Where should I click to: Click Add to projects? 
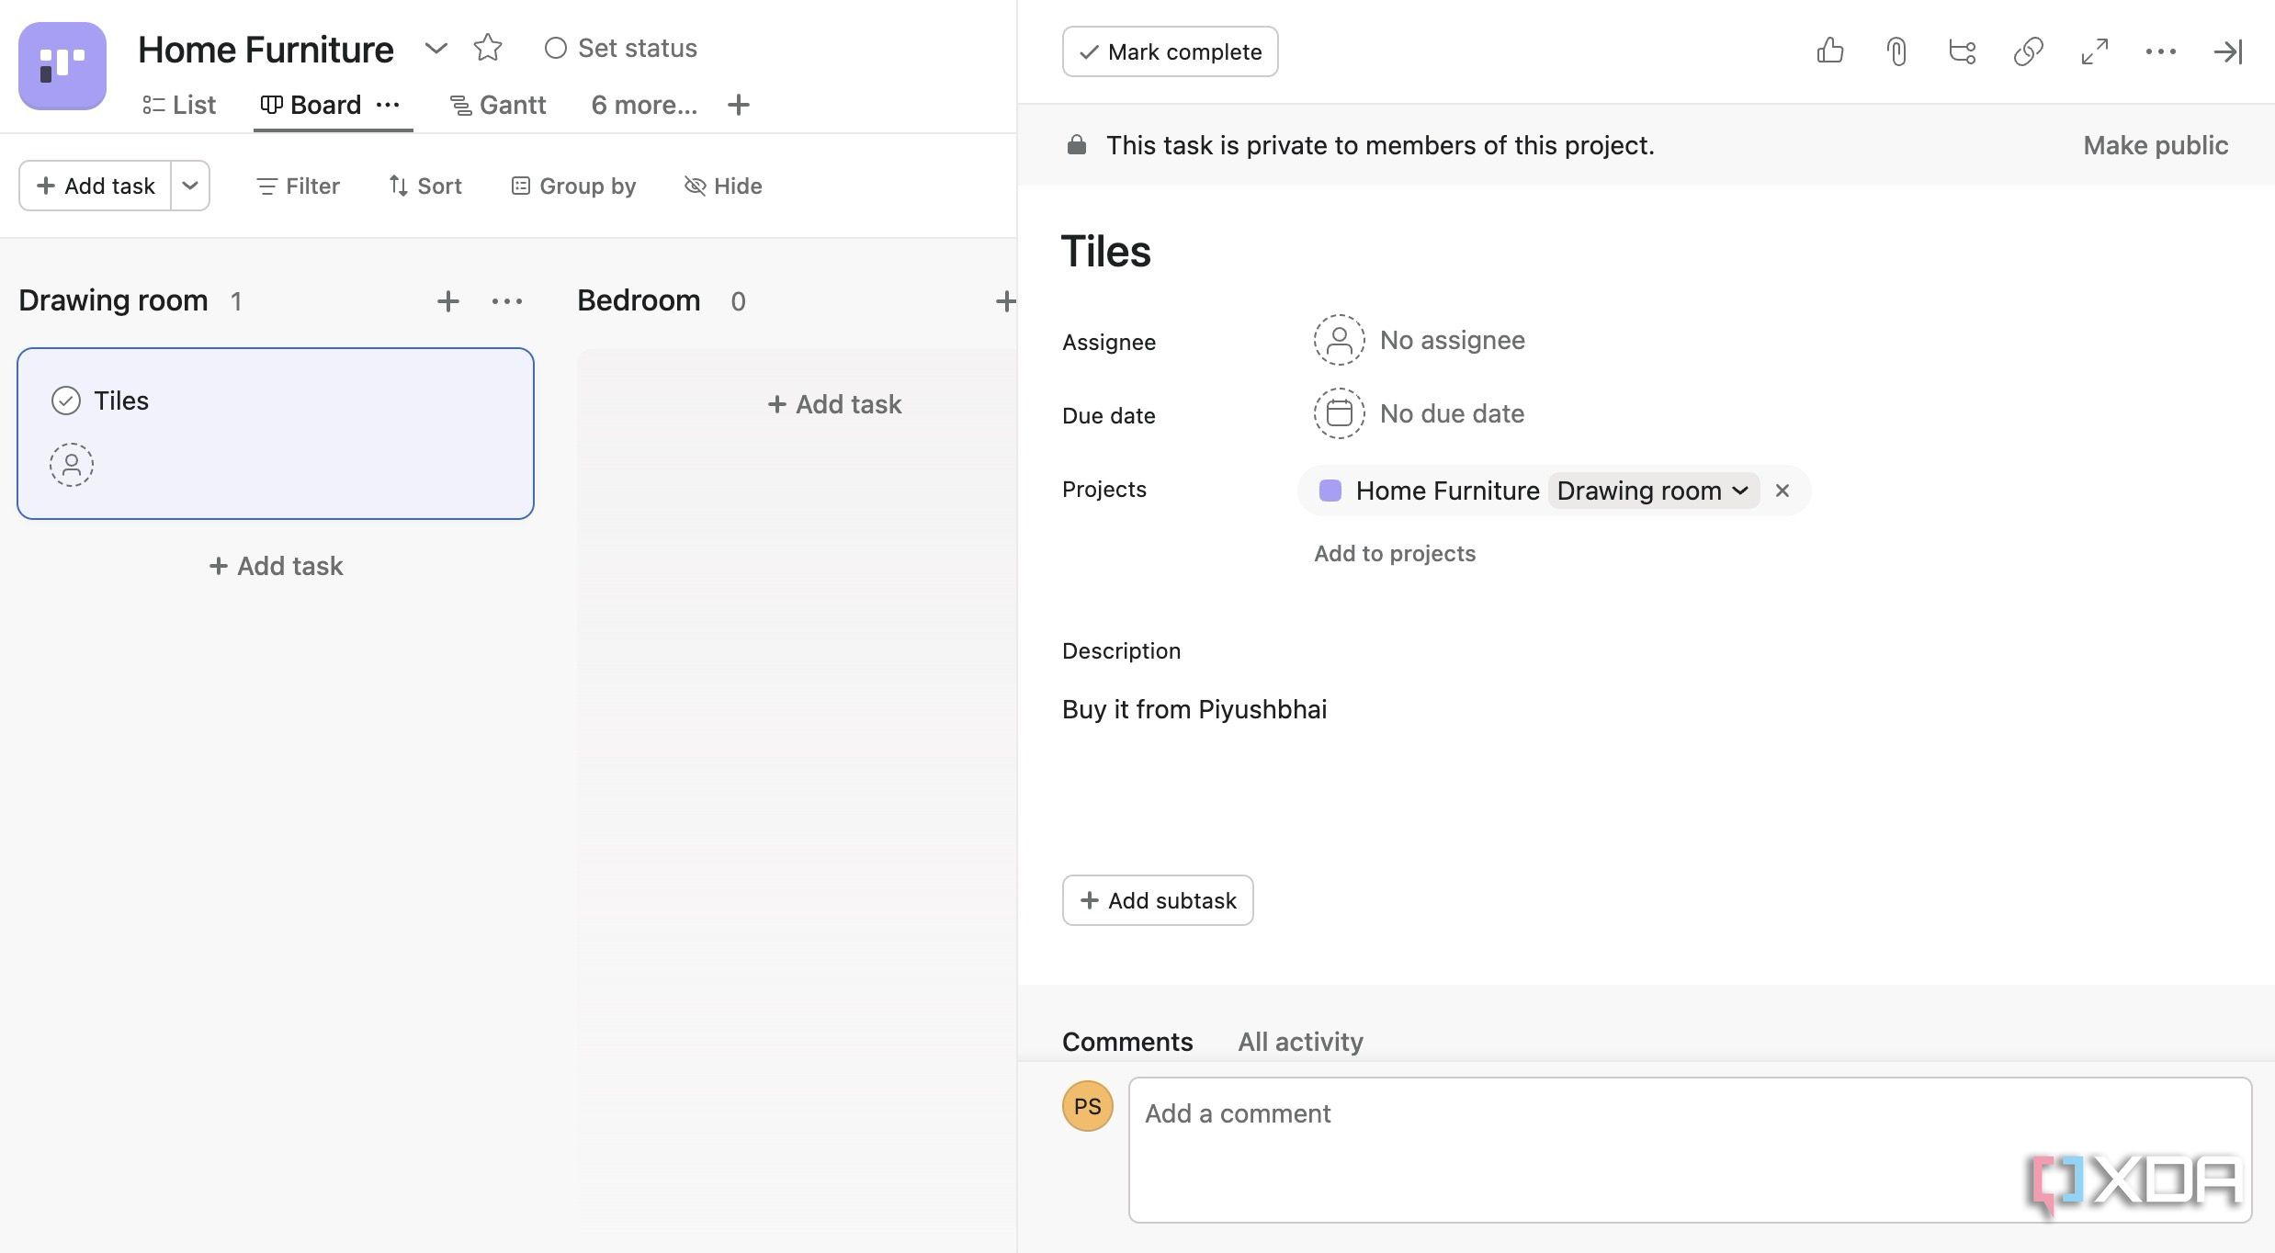1395,553
